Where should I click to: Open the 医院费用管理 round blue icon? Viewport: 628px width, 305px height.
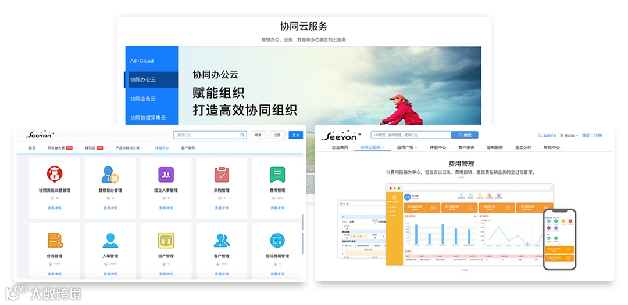277,240
